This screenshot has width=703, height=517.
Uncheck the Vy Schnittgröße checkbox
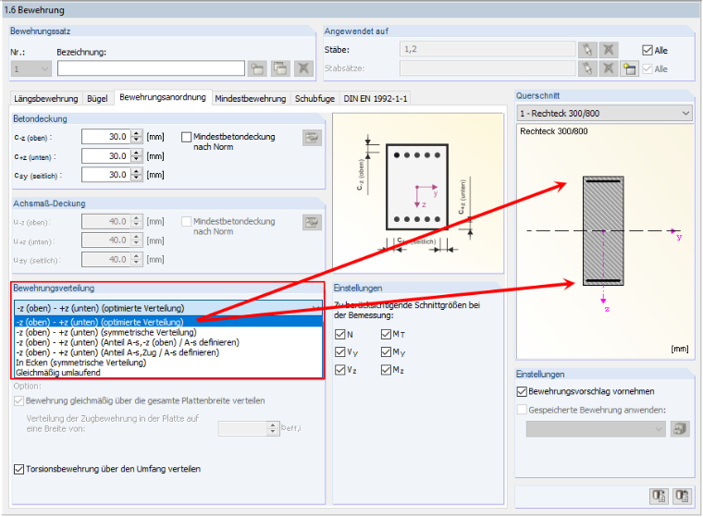(x=340, y=352)
